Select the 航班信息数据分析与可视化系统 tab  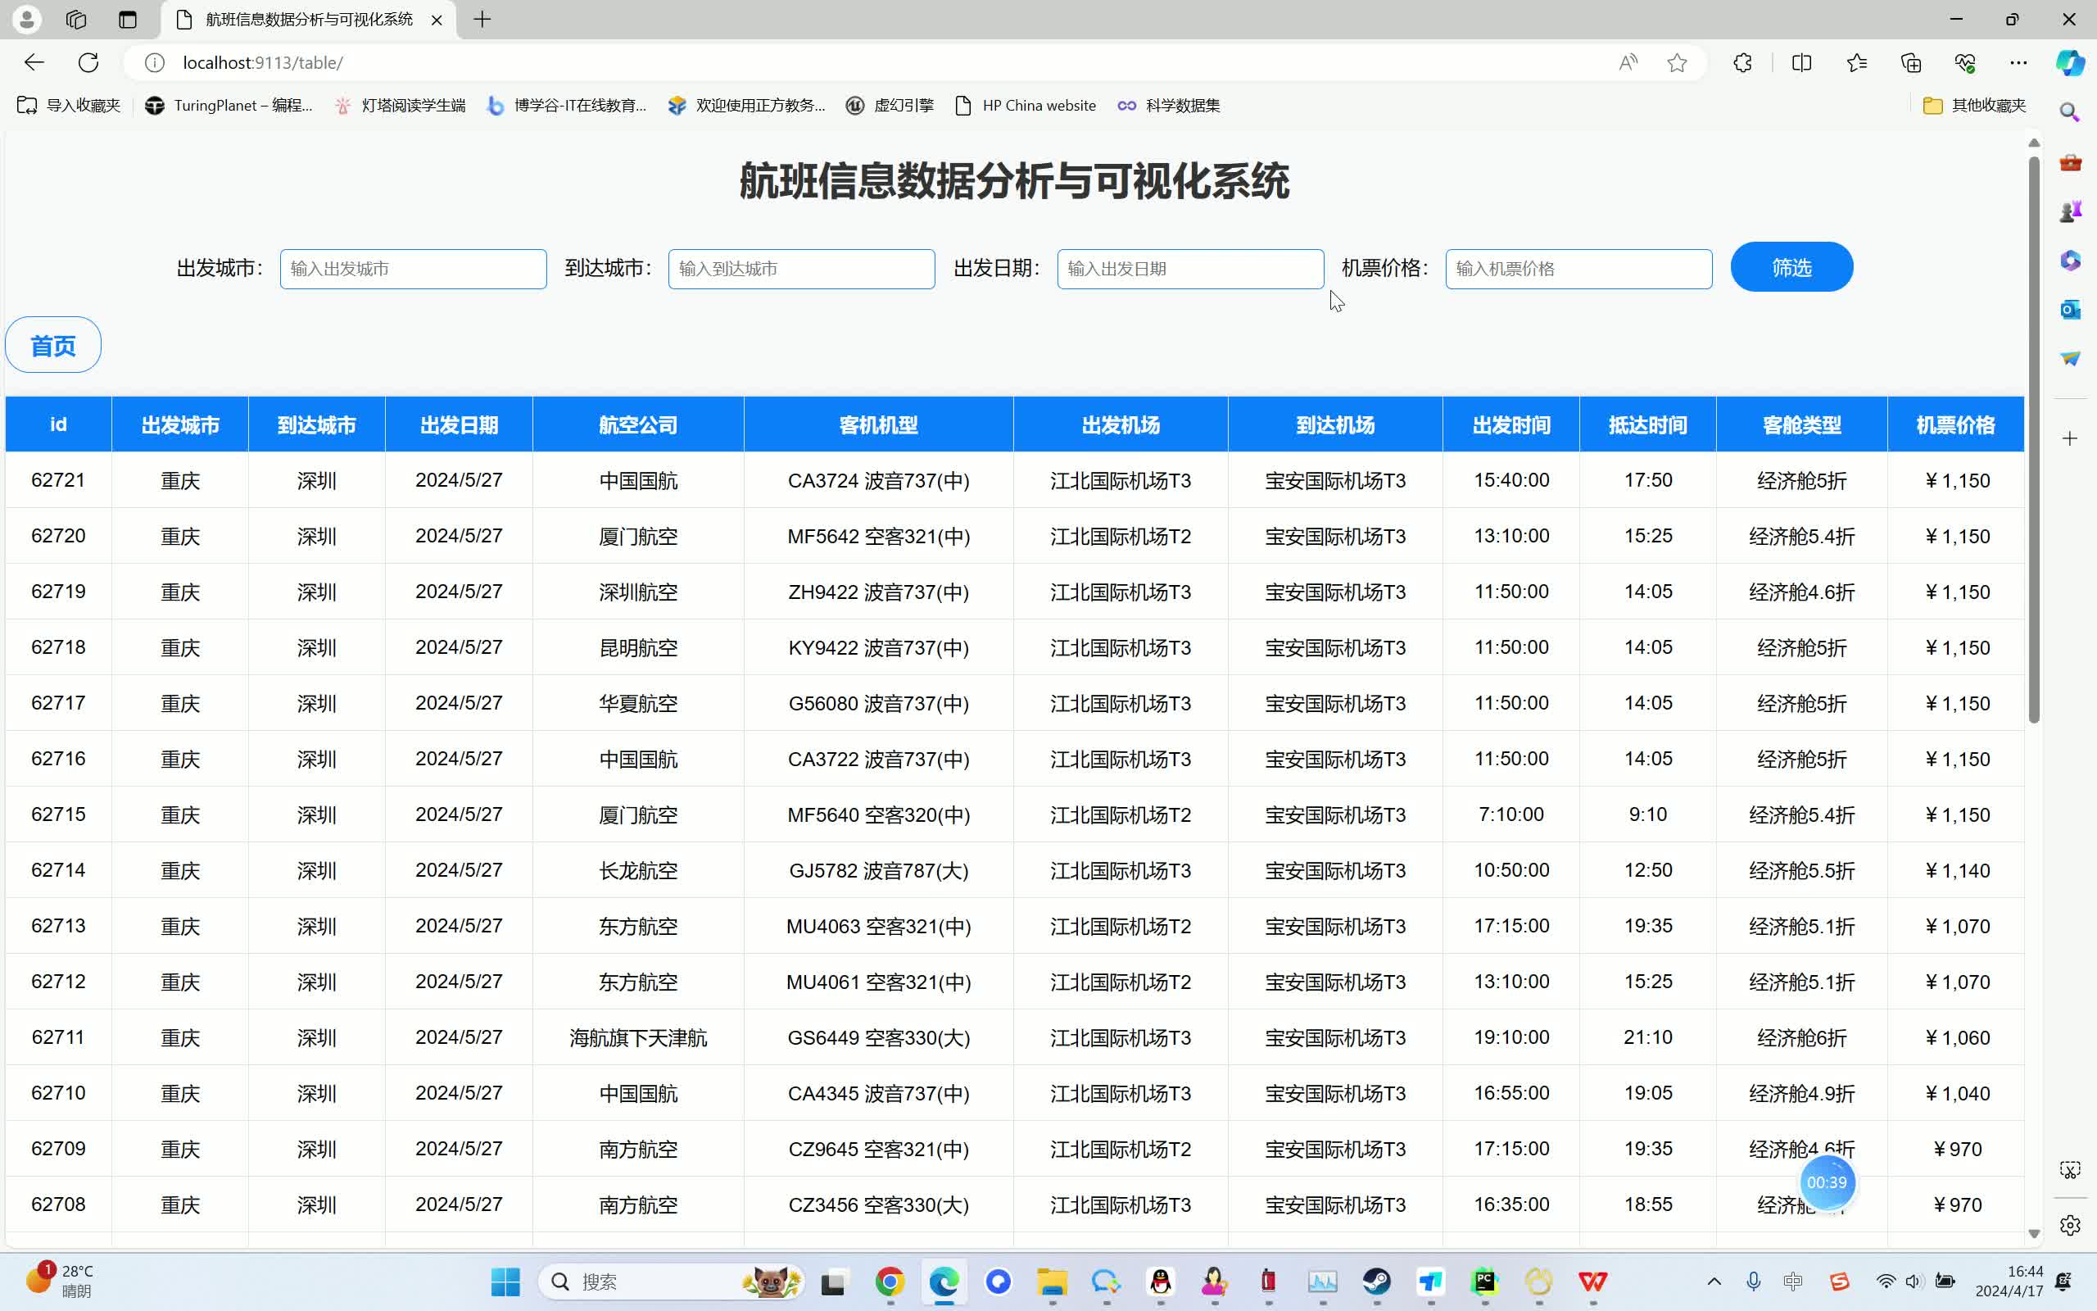[303, 19]
